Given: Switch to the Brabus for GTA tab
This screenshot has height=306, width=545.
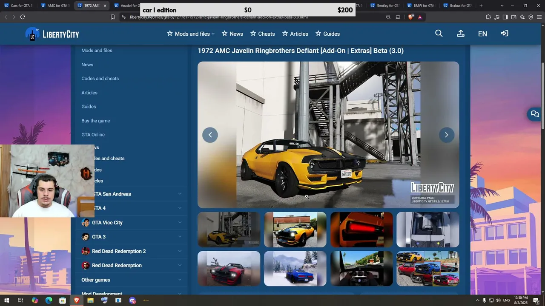Looking at the screenshot, I should pos(457,6).
